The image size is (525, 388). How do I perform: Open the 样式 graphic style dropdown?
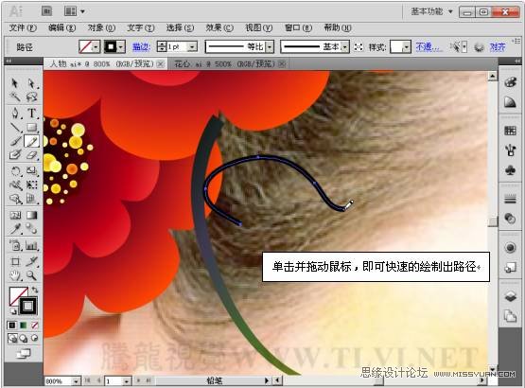click(x=407, y=47)
